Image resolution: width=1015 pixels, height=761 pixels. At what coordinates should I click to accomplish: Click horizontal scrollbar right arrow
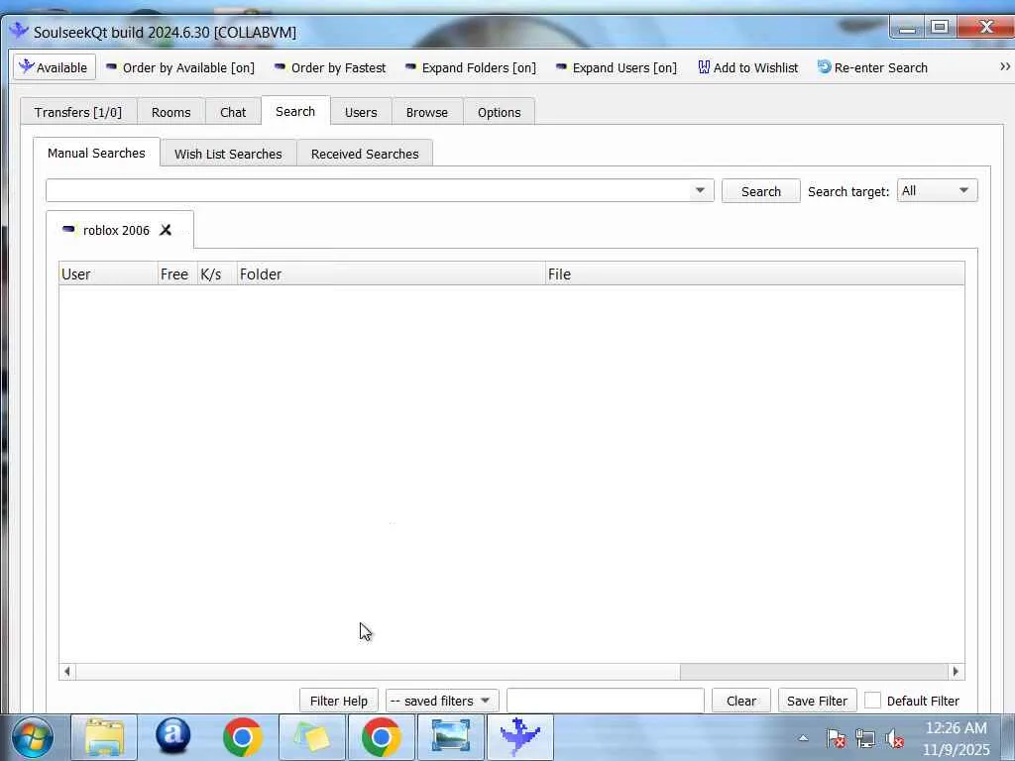[957, 672]
